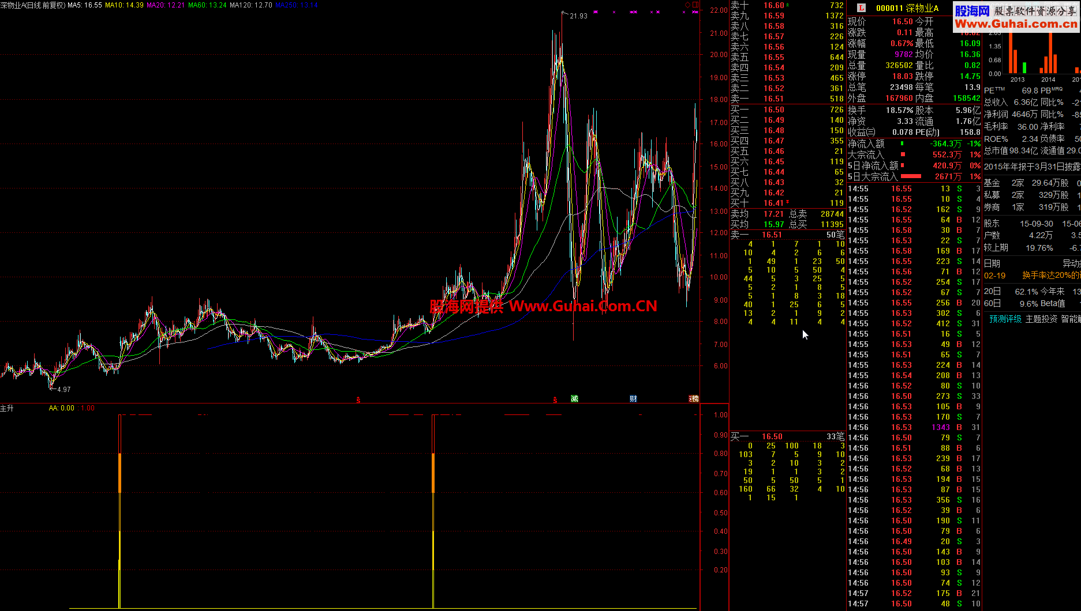This screenshot has height=611, width=1081.
Task: Click the 券商 1家 holdings row
Action: pos(1032,207)
